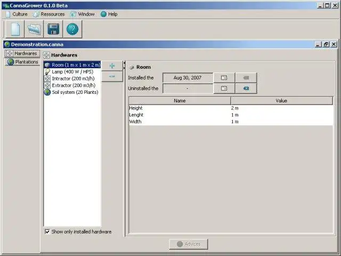Open the Window menu

pos(83,14)
